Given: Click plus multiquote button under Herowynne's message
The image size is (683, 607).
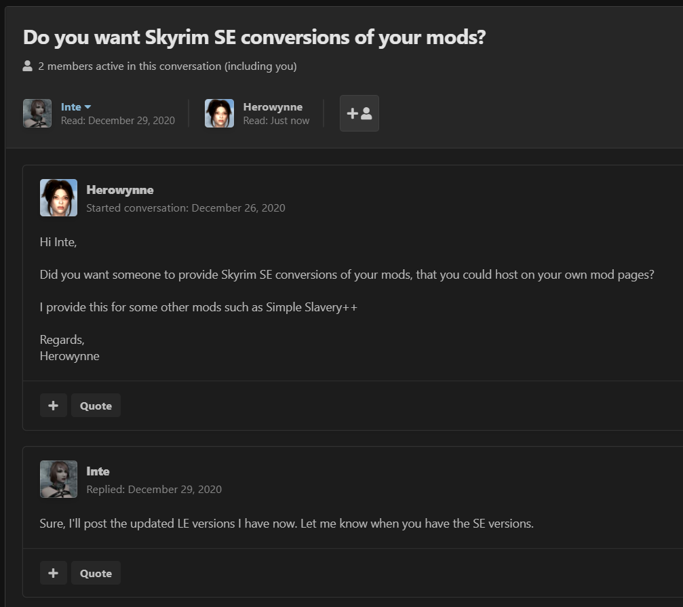Looking at the screenshot, I should coord(53,406).
